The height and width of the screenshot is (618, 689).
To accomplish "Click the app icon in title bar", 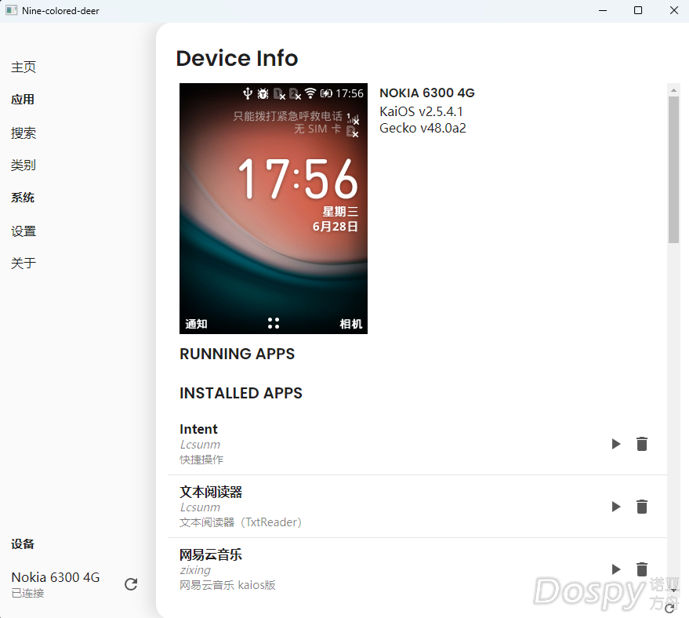I will coord(12,10).
